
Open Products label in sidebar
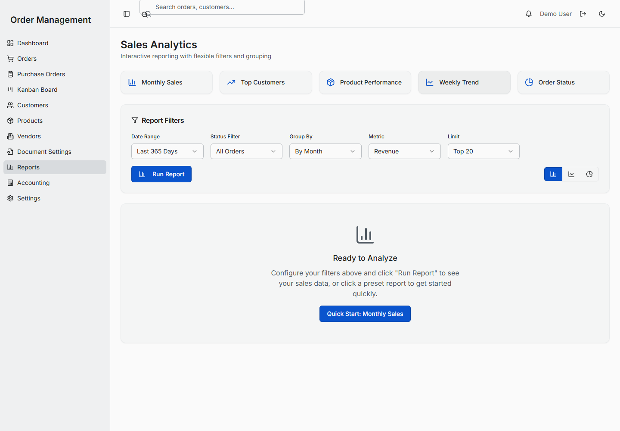click(x=30, y=121)
